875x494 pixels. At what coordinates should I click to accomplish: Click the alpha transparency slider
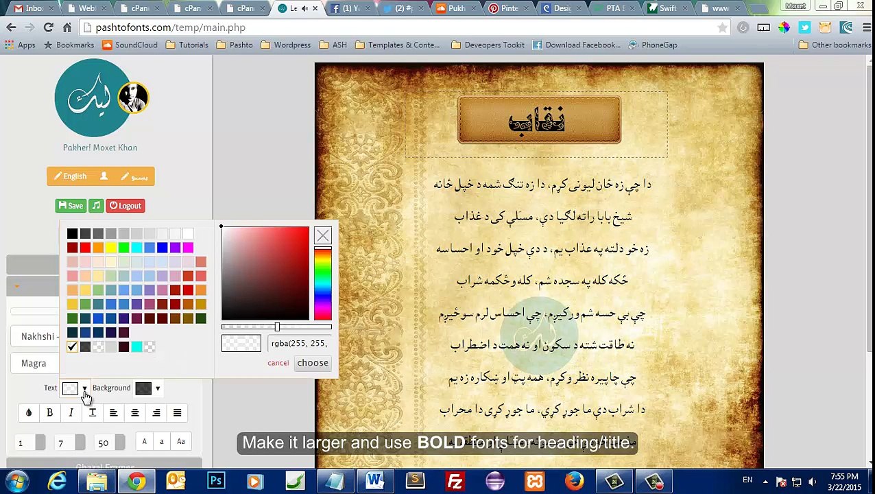coord(276,327)
